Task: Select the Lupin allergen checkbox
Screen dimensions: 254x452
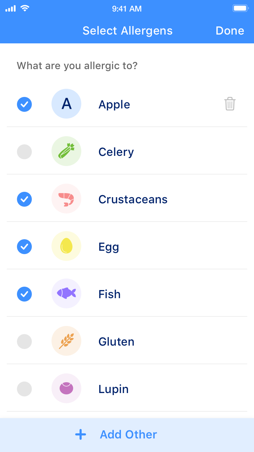Action: click(24, 389)
